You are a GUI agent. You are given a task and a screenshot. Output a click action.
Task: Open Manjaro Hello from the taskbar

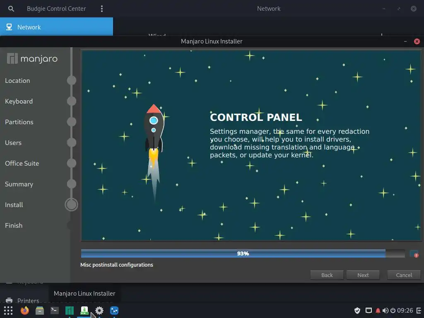click(70, 311)
